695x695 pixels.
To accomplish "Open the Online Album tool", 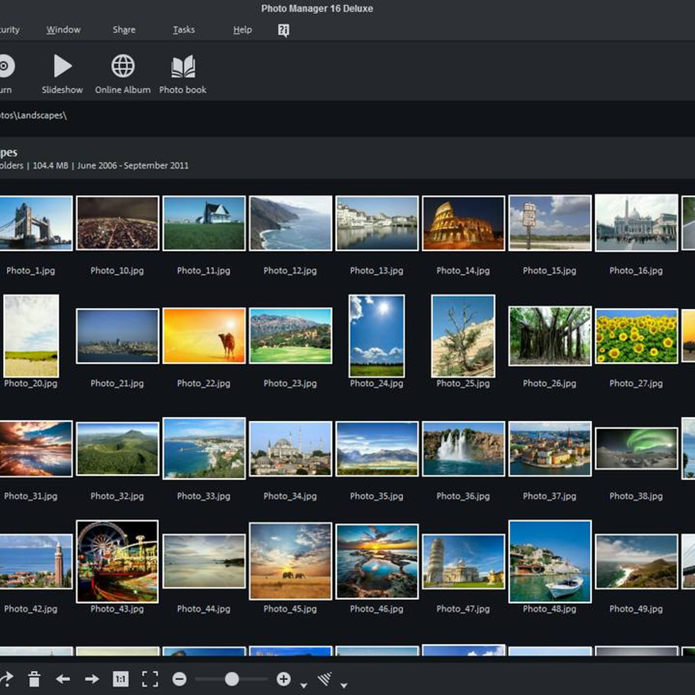I will pos(123,74).
